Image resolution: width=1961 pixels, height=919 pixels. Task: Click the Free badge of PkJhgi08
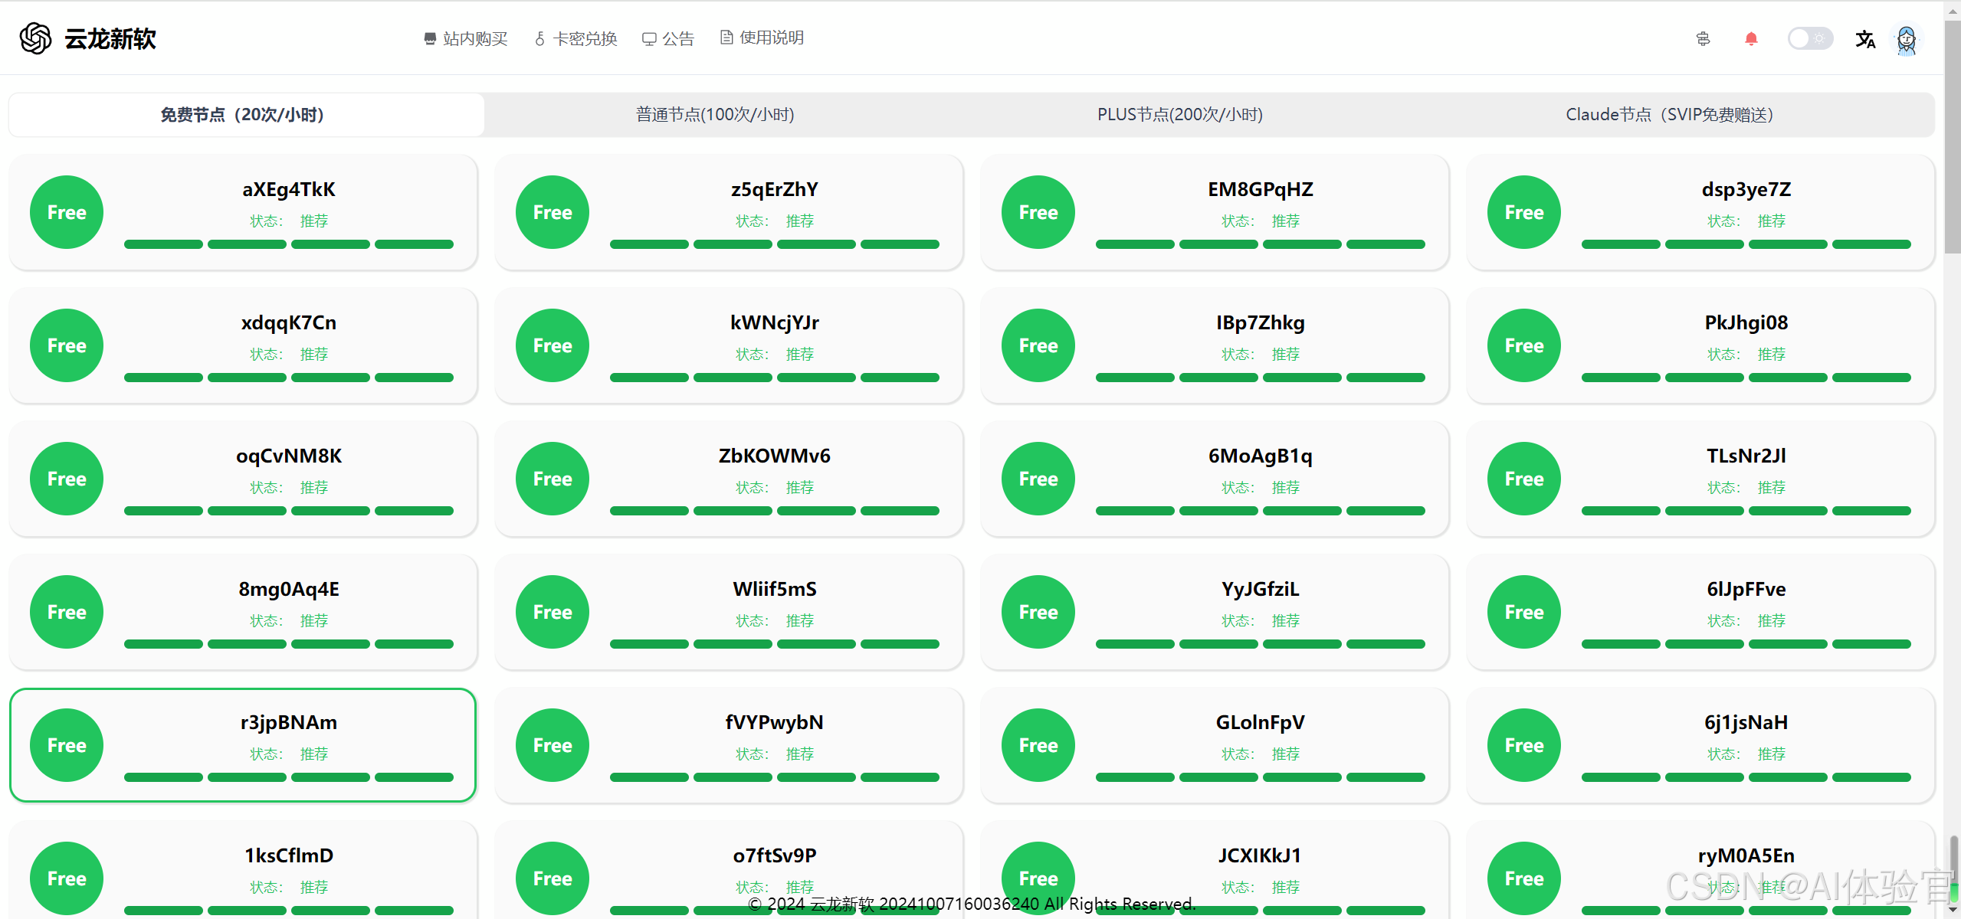pos(1523,345)
